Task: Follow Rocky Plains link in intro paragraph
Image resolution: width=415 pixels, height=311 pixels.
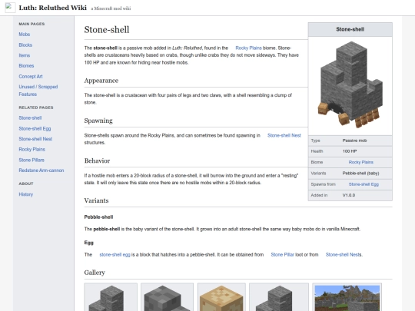Action: tap(248, 48)
